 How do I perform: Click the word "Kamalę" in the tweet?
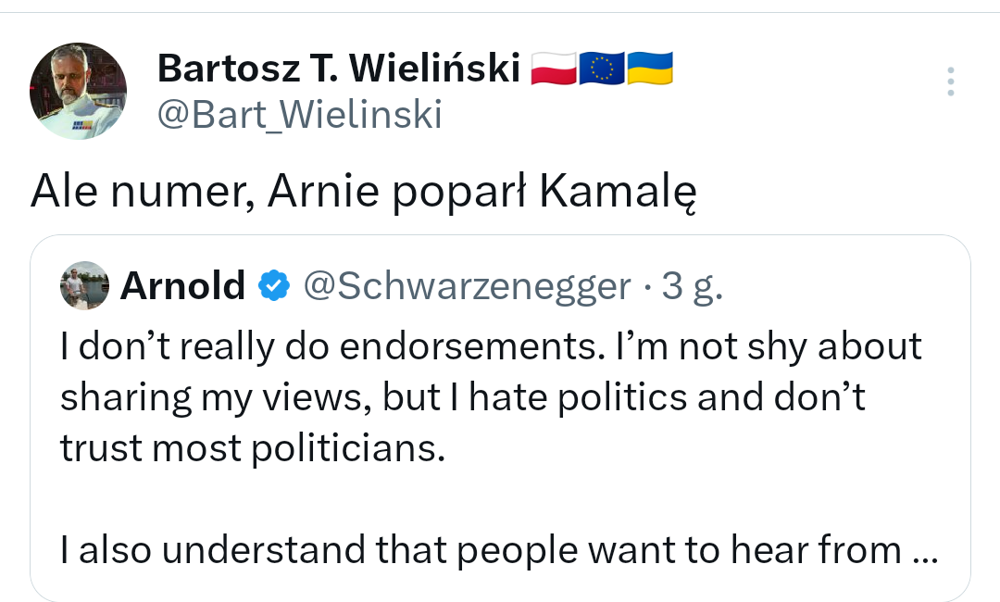click(x=618, y=192)
